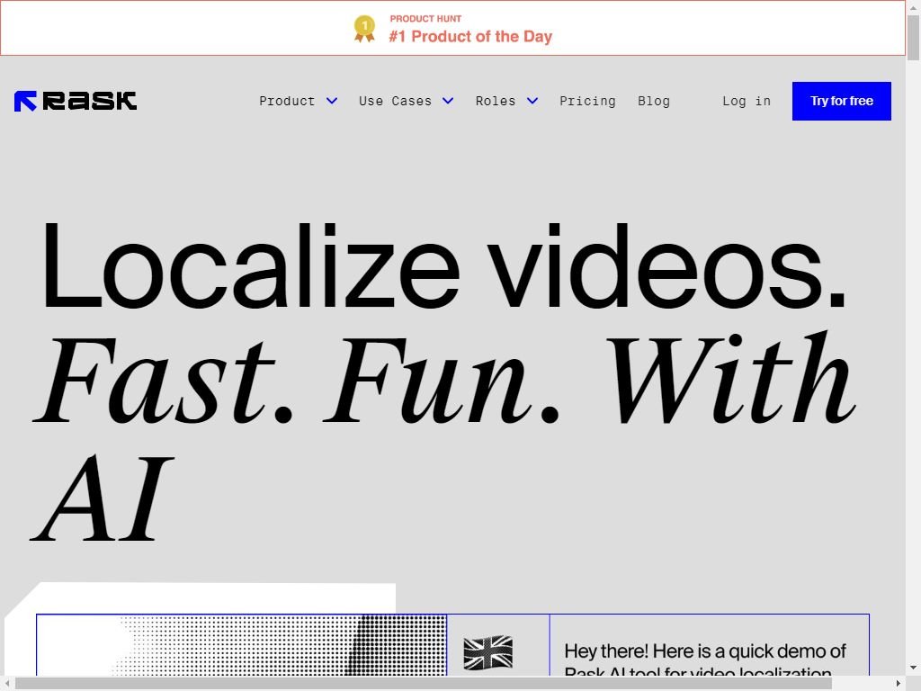The width and height of the screenshot is (921, 691).
Task: Expand the Roles chevron arrow
Action: coord(532,101)
